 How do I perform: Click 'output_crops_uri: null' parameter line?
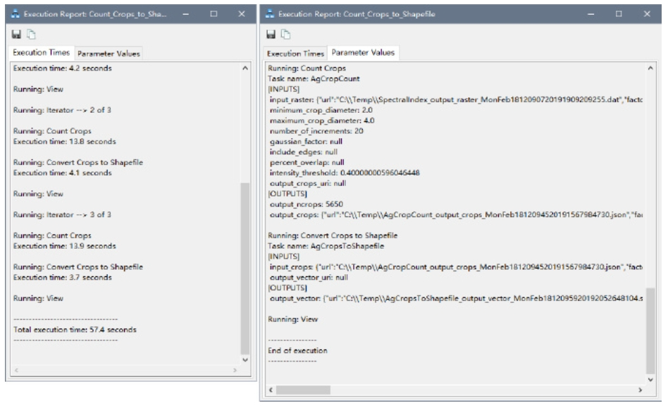(x=308, y=183)
